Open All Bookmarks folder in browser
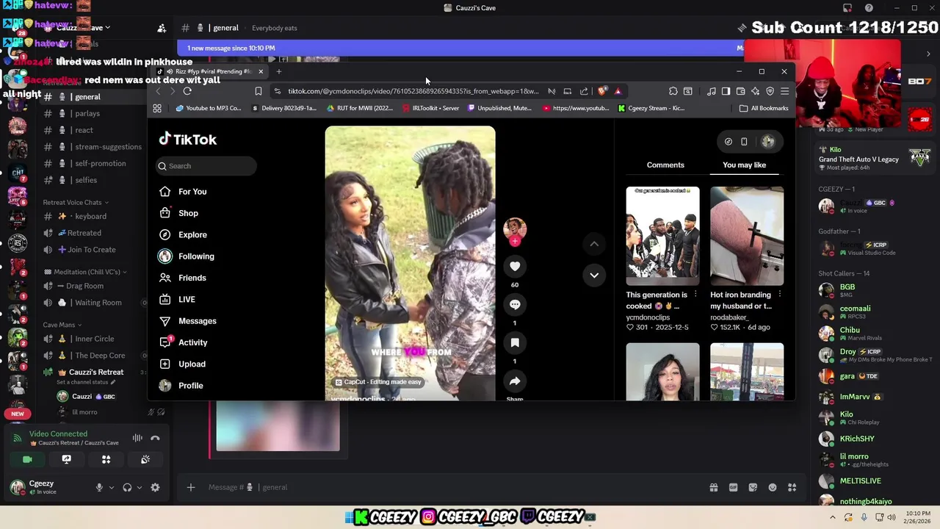This screenshot has height=529, width=940. [x=764, y=108]
